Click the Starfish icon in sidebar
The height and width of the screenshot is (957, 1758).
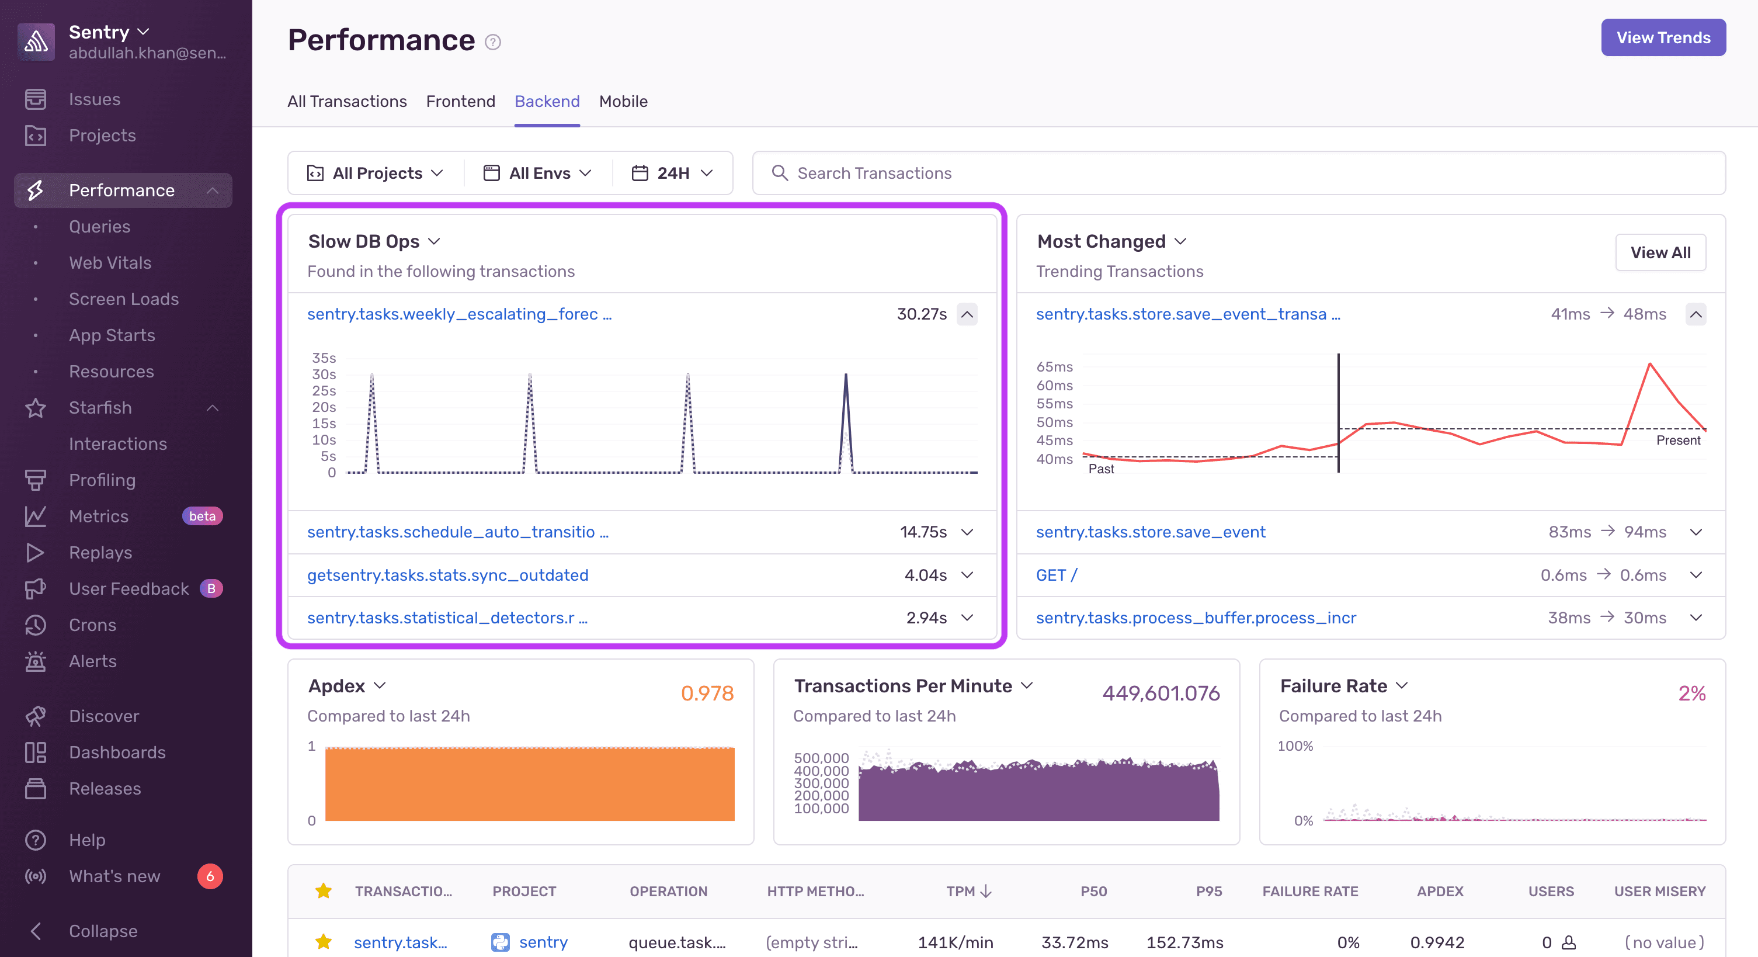point(34,407)
